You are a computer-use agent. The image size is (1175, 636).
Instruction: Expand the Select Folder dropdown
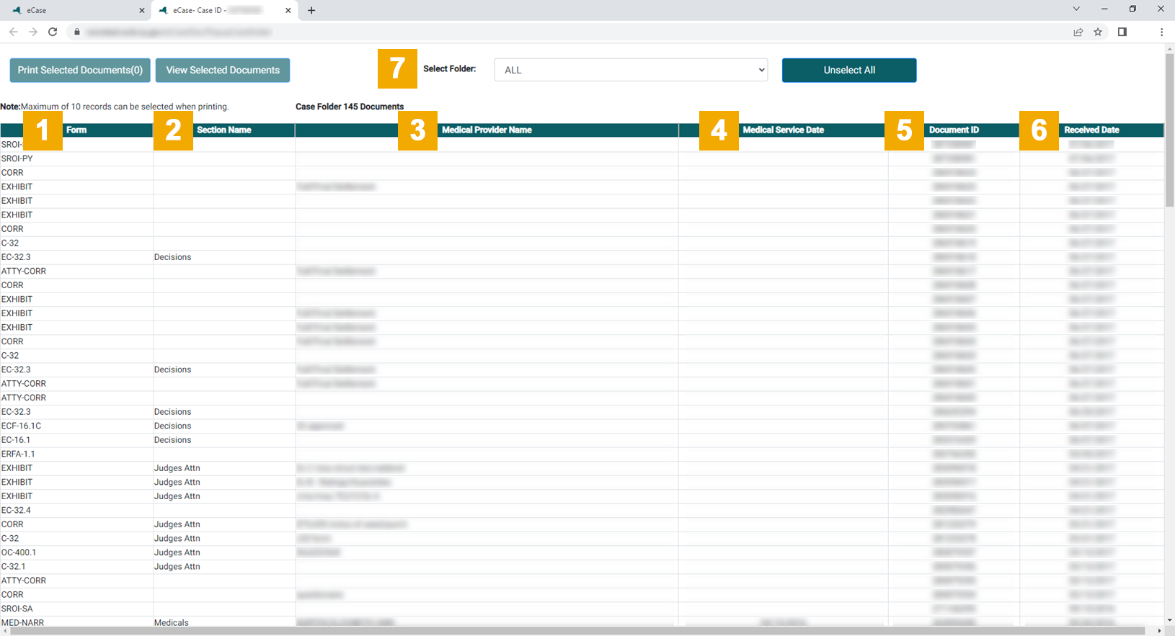tap(631, 70)
